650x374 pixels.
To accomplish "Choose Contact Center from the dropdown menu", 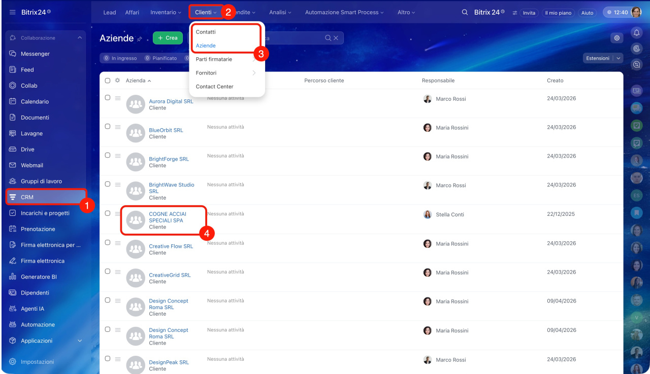I will point(214,87).
